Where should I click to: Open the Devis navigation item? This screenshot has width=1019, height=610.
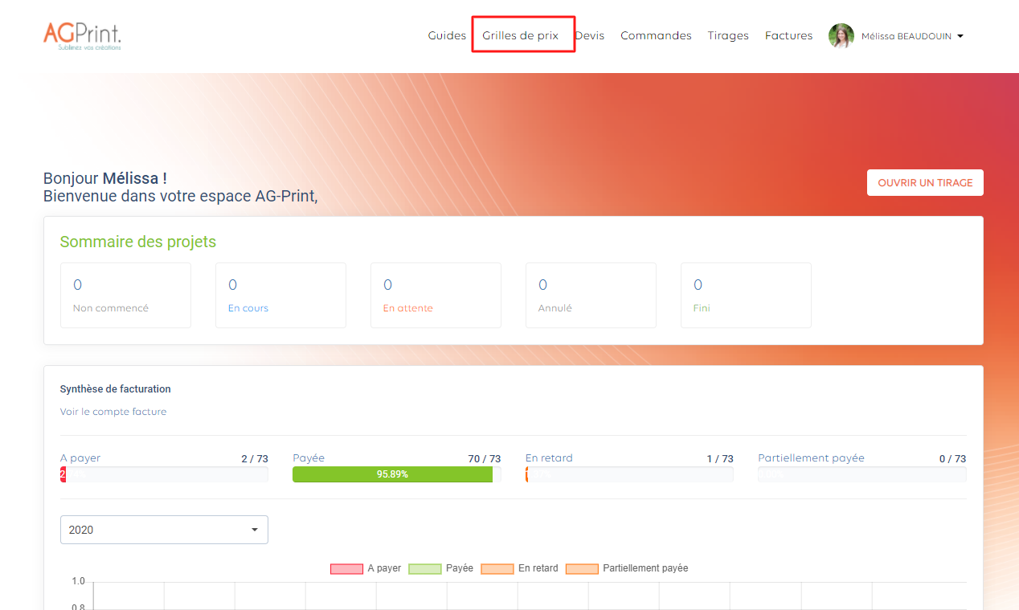(591, 36)
